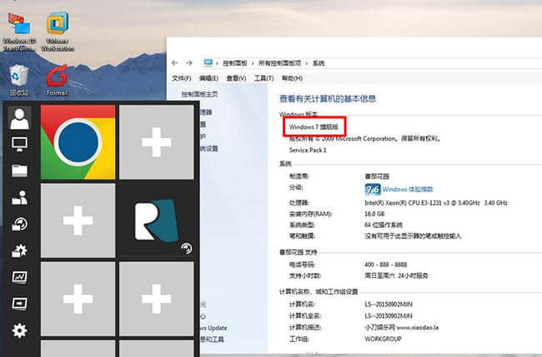The height and width of the screenshot is (357, 542).
Task: Click 控制面板主页 link in left pane
Action: (200, 94)
